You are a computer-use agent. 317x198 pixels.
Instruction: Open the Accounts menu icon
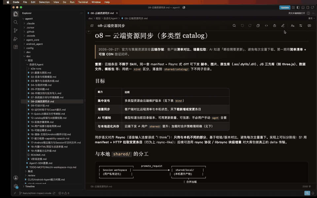16,178
